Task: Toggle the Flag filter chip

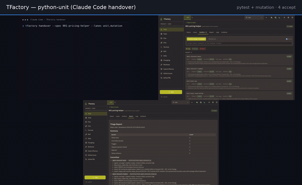Action: (x=188, y=49)
